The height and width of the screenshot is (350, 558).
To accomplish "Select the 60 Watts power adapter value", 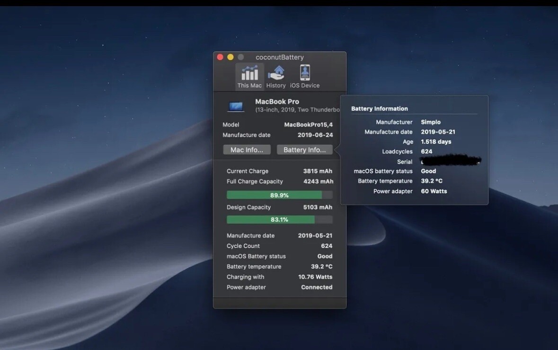I will pyautogui.click(x=434, y=191).
